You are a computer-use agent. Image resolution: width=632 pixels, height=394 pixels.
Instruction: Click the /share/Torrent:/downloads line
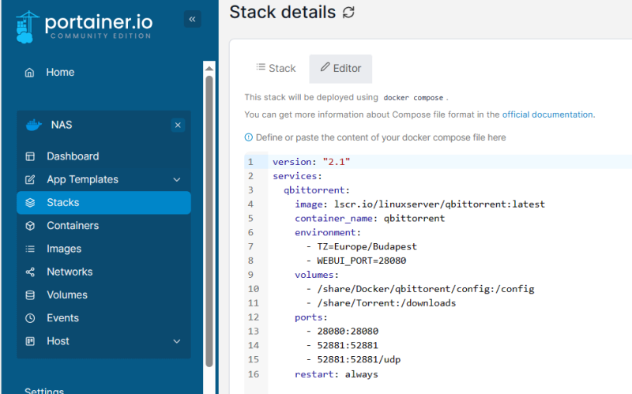point(381,303)
